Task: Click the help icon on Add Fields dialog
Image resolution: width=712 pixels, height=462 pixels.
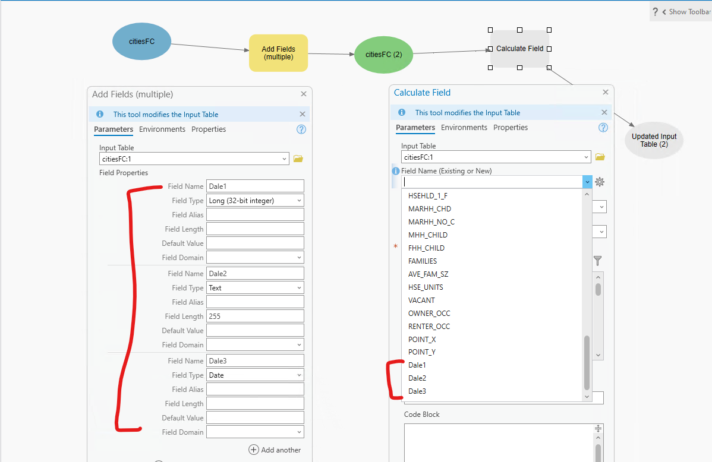Action: pyautogui.click(x=301, y=129)
